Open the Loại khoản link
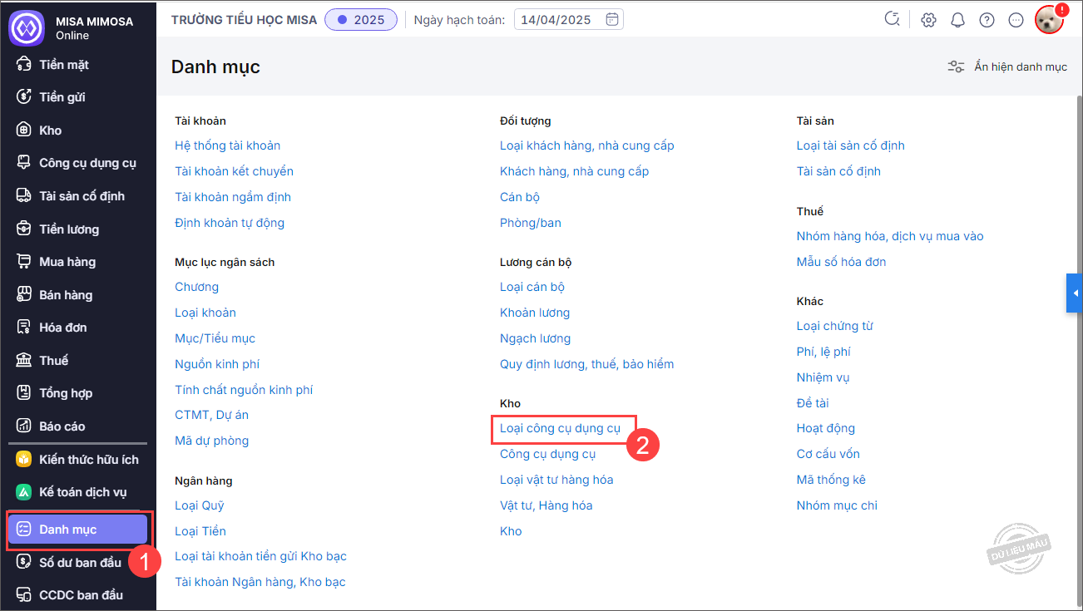Viewport: 1083px width, 611px height. 205,313
